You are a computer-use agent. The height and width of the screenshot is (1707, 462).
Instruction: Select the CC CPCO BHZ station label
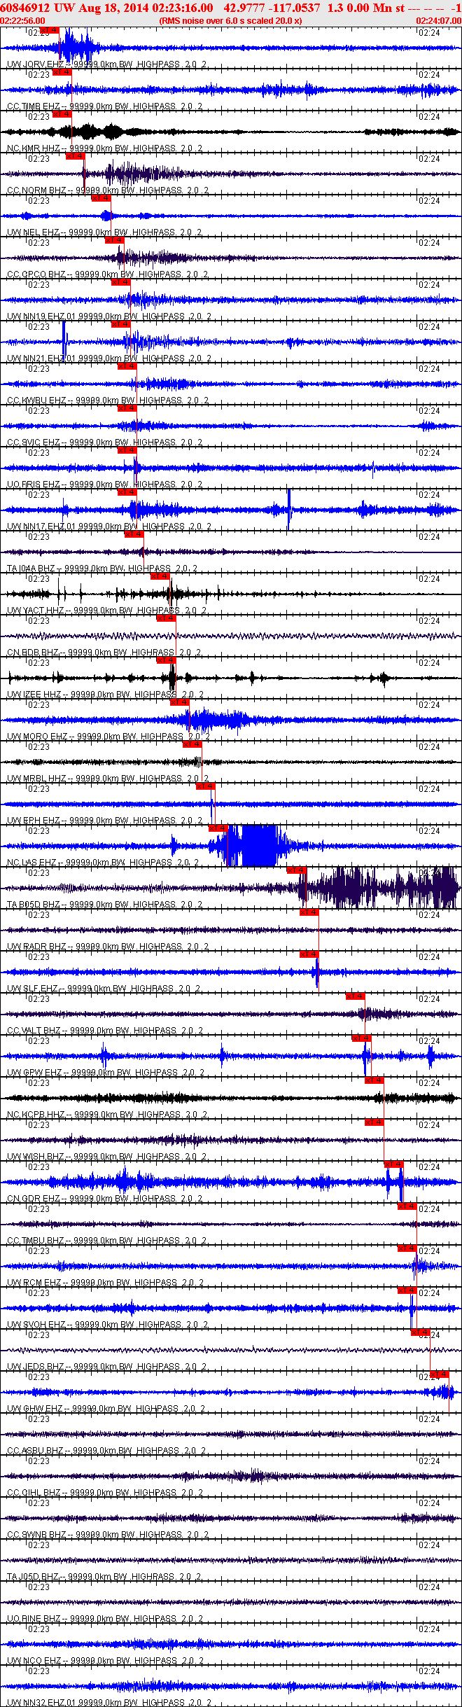click(x=36, y=274)
